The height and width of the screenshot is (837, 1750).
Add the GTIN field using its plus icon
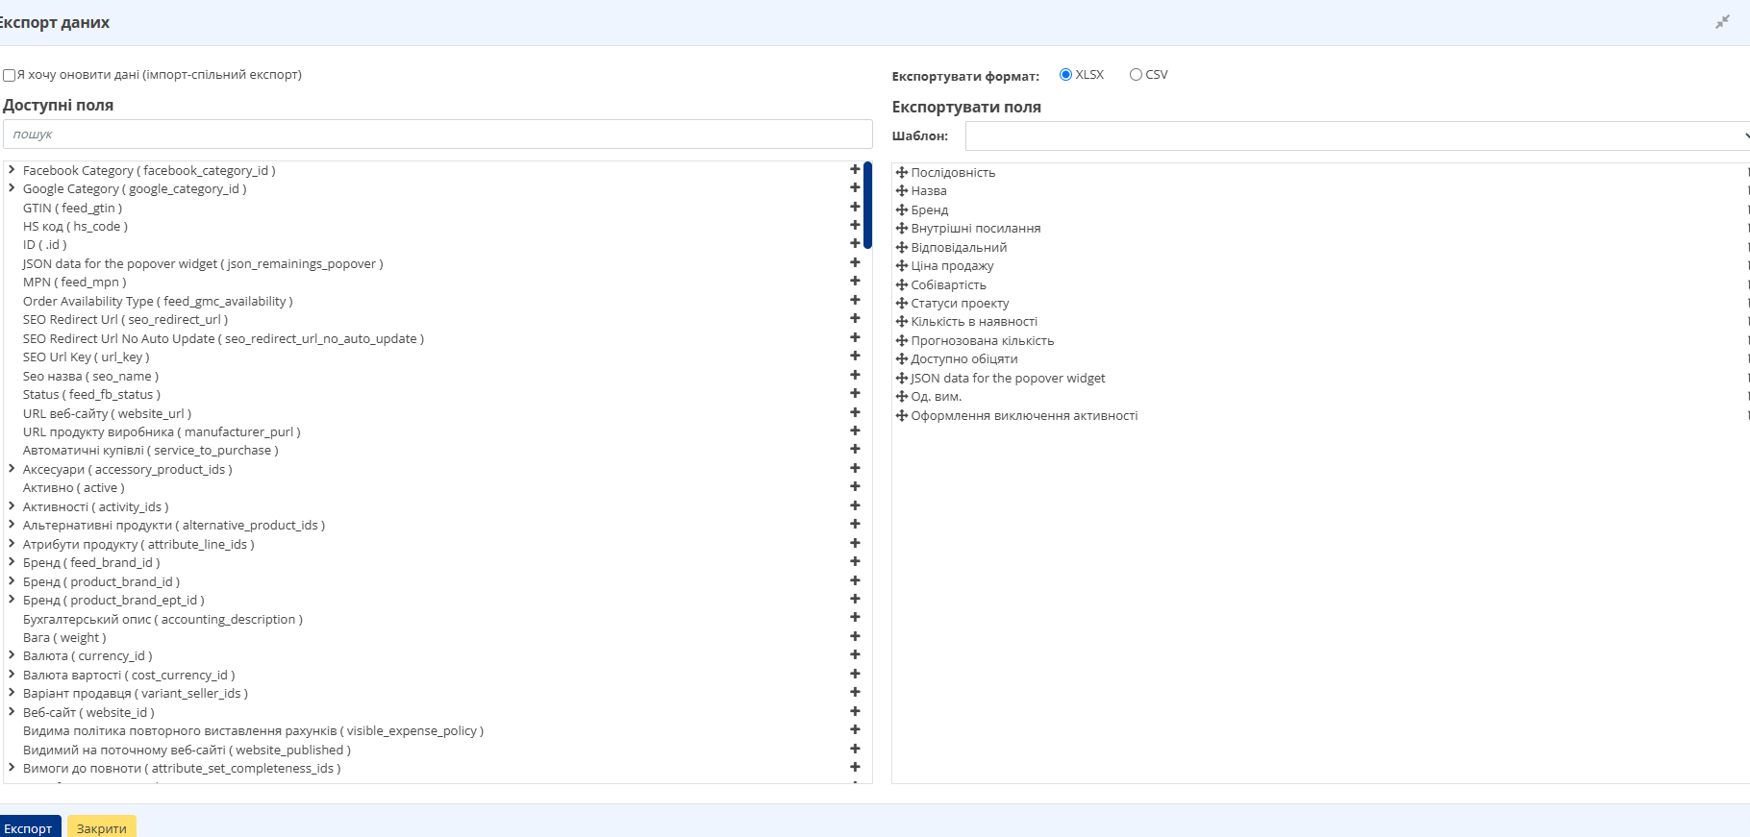pyautogui.click(x=855, y=207)
